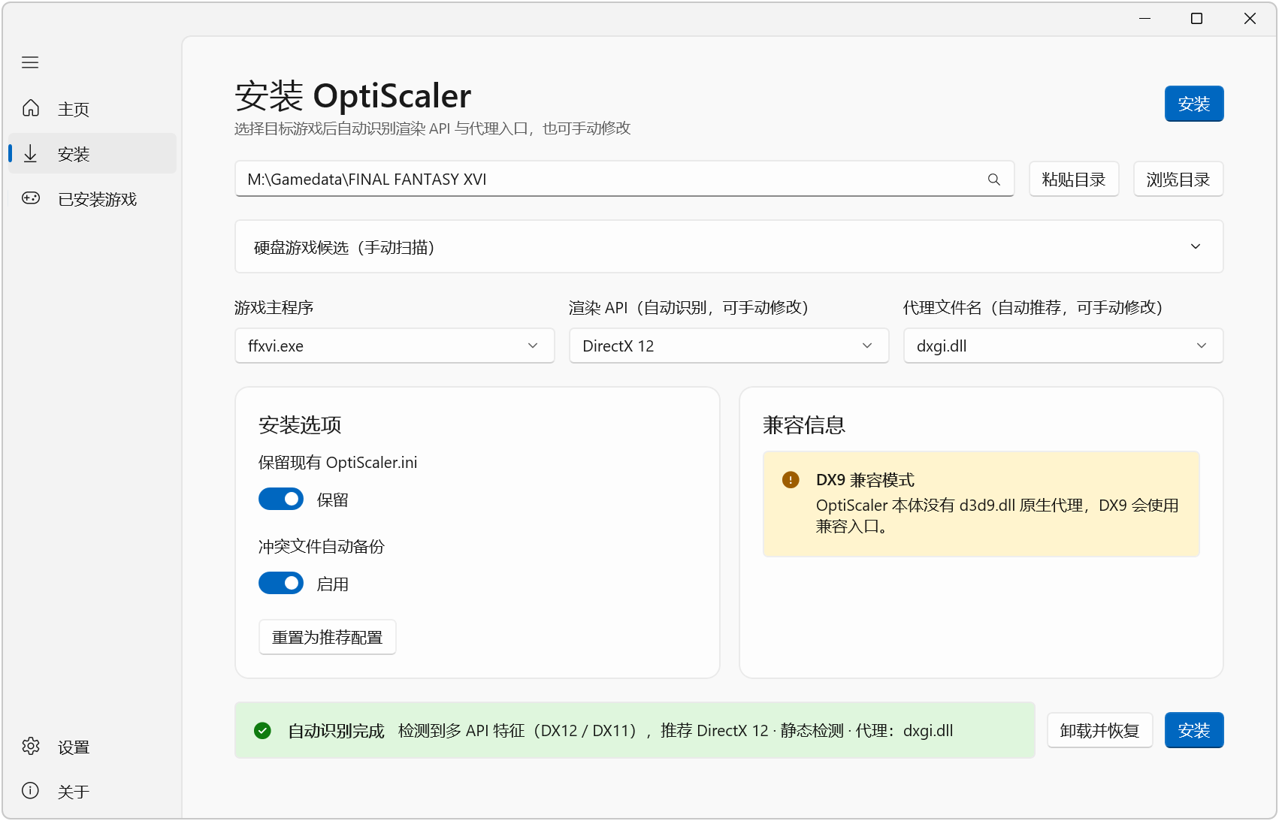
Task: Click the download arrow install icon
Action: 31,153
